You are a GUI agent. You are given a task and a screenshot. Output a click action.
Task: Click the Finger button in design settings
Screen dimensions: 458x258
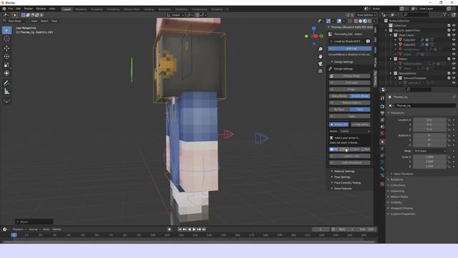[350, 89]
